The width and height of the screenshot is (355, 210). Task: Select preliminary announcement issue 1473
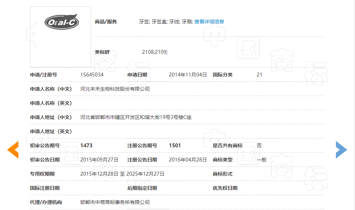(x=86, y=146)
